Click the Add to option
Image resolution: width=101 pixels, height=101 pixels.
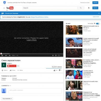click(x=5, y=70)
